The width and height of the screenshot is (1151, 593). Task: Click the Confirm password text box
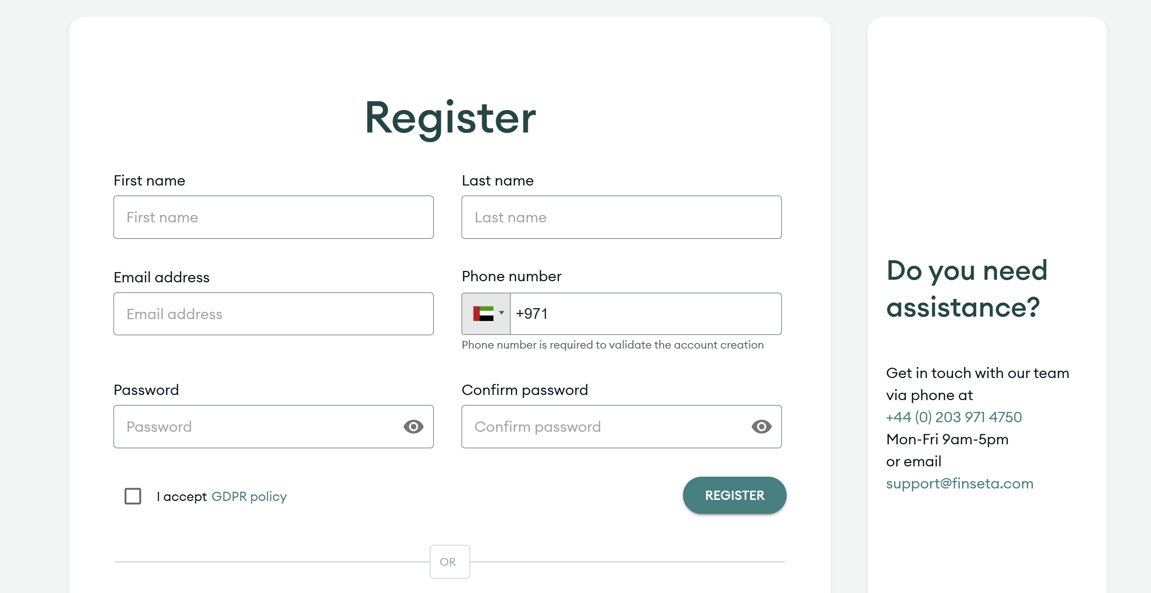603,427
